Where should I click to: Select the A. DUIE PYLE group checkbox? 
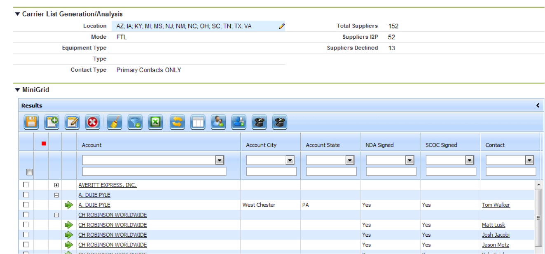click(26, 195)
